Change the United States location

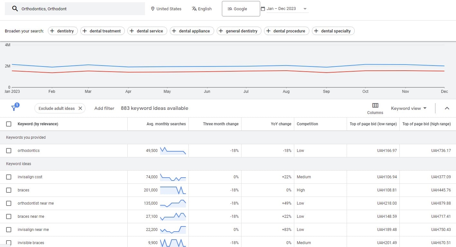(166, 9)
